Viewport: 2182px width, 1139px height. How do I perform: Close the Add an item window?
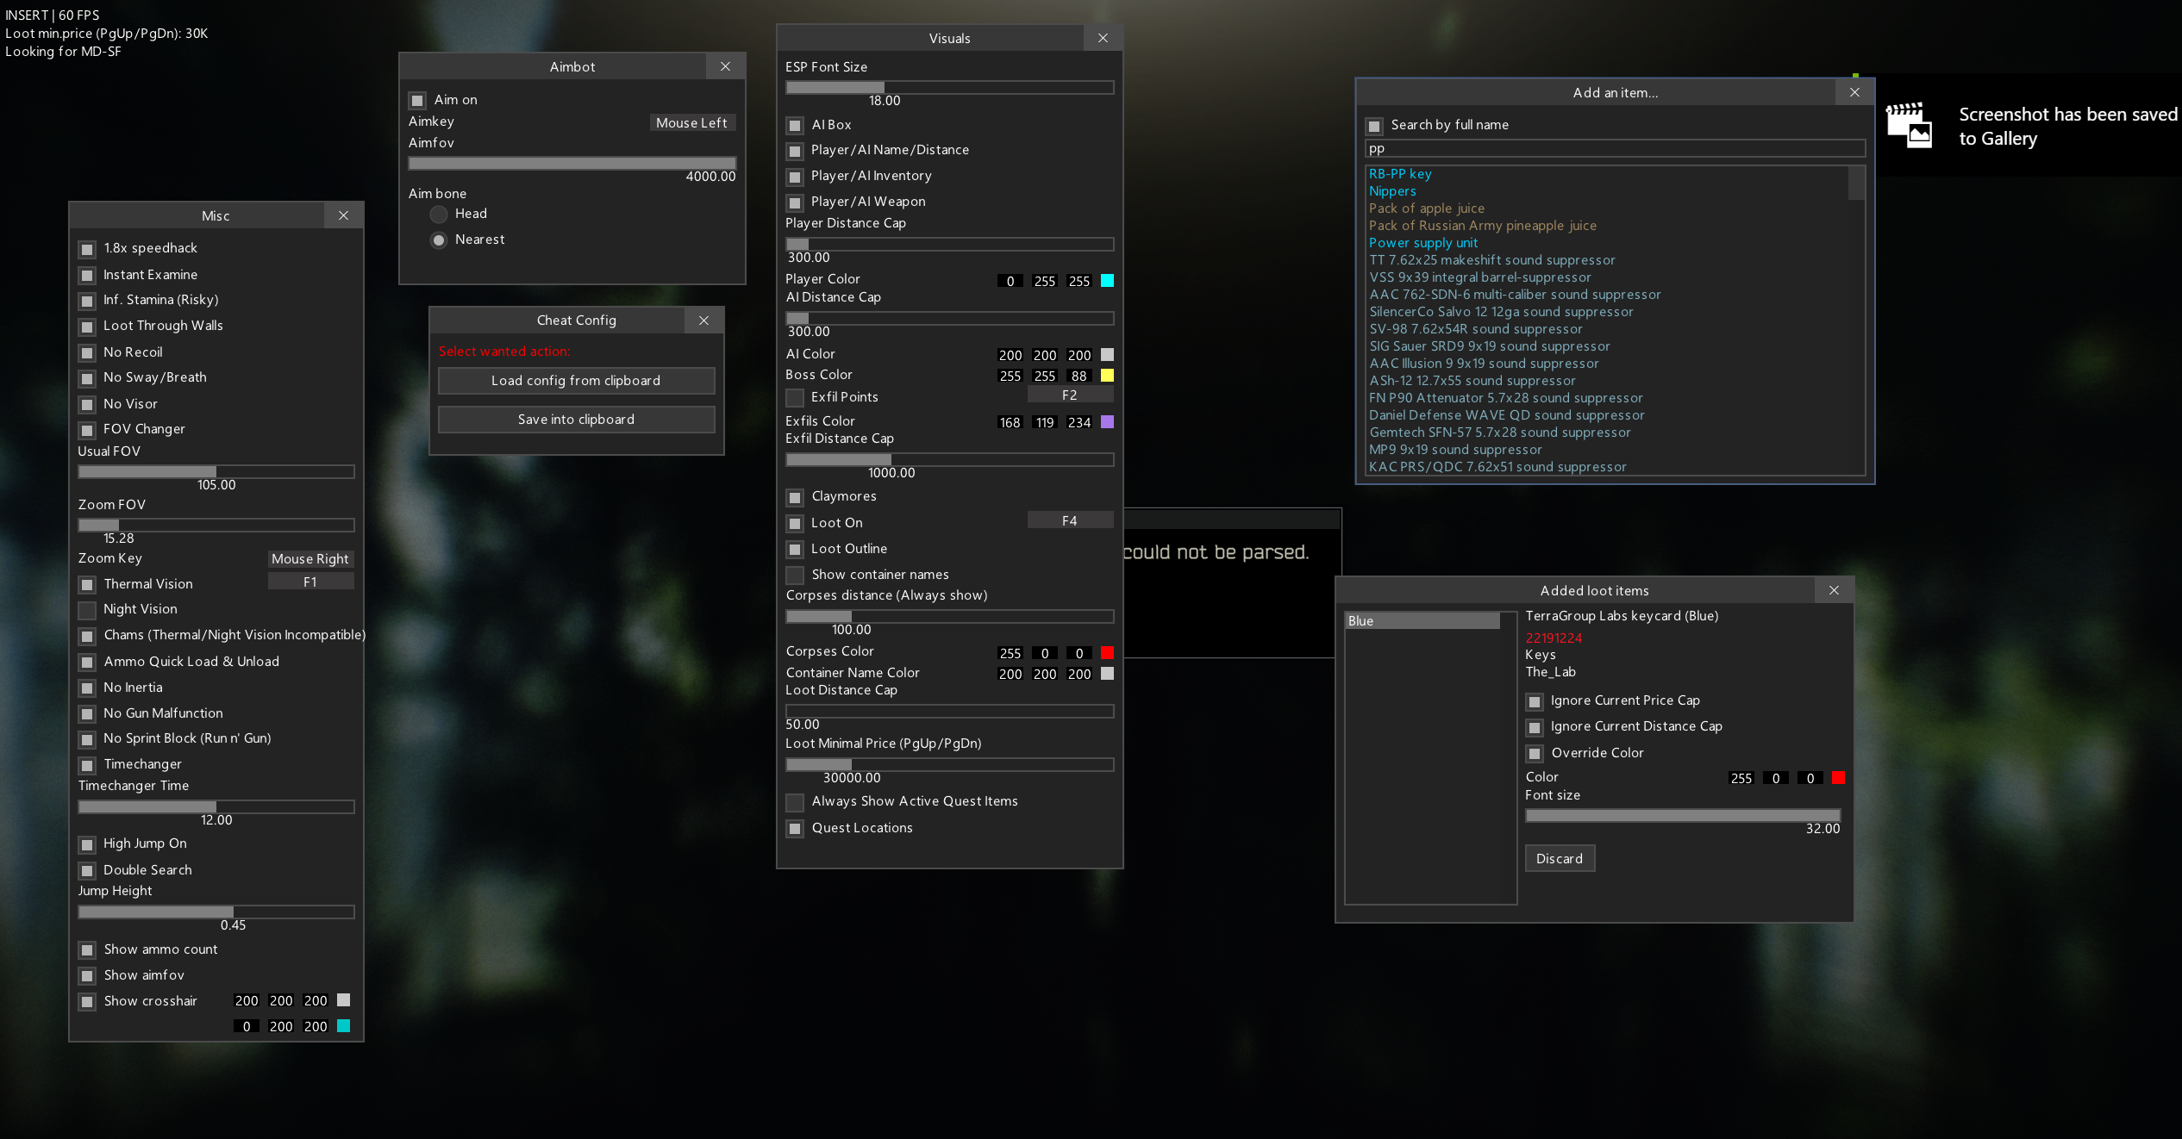(x=1854, y=92)
